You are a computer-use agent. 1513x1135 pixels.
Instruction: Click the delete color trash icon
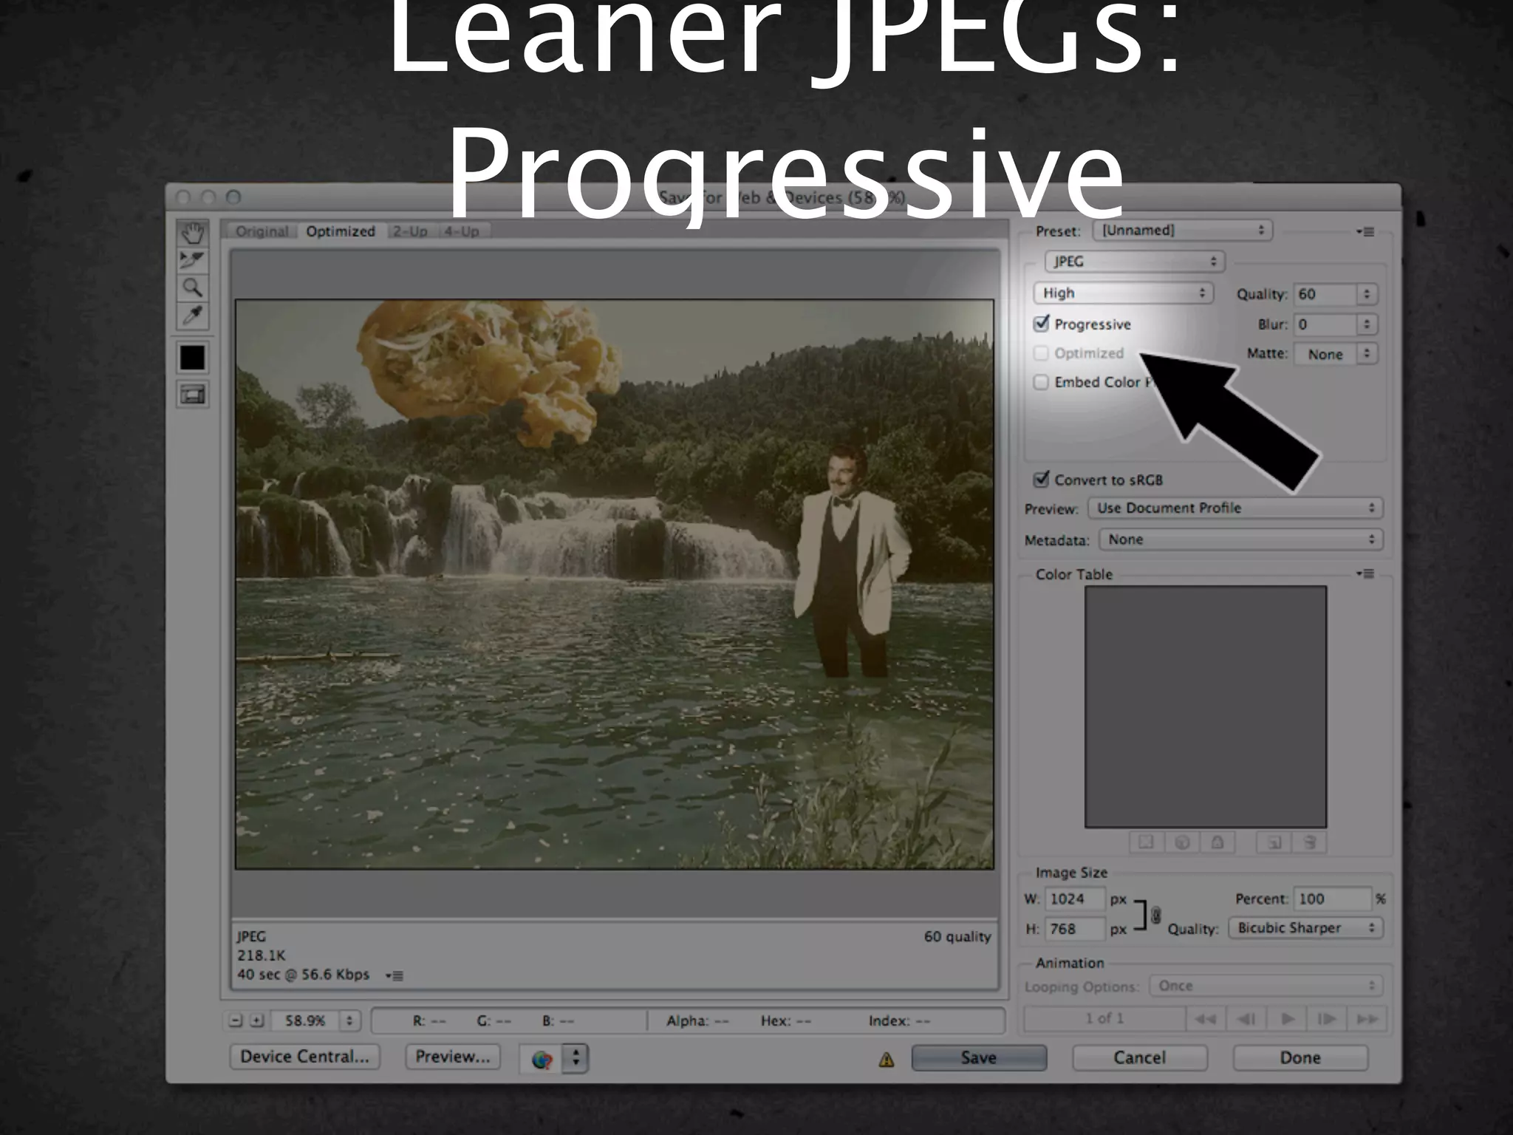pos(1310,842)
